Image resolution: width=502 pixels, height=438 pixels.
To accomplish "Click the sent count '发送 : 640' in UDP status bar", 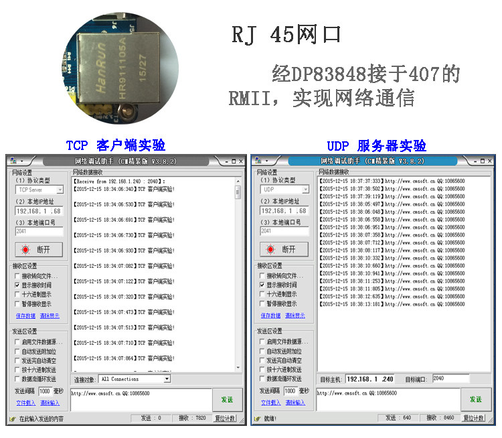I will (398, 417).
